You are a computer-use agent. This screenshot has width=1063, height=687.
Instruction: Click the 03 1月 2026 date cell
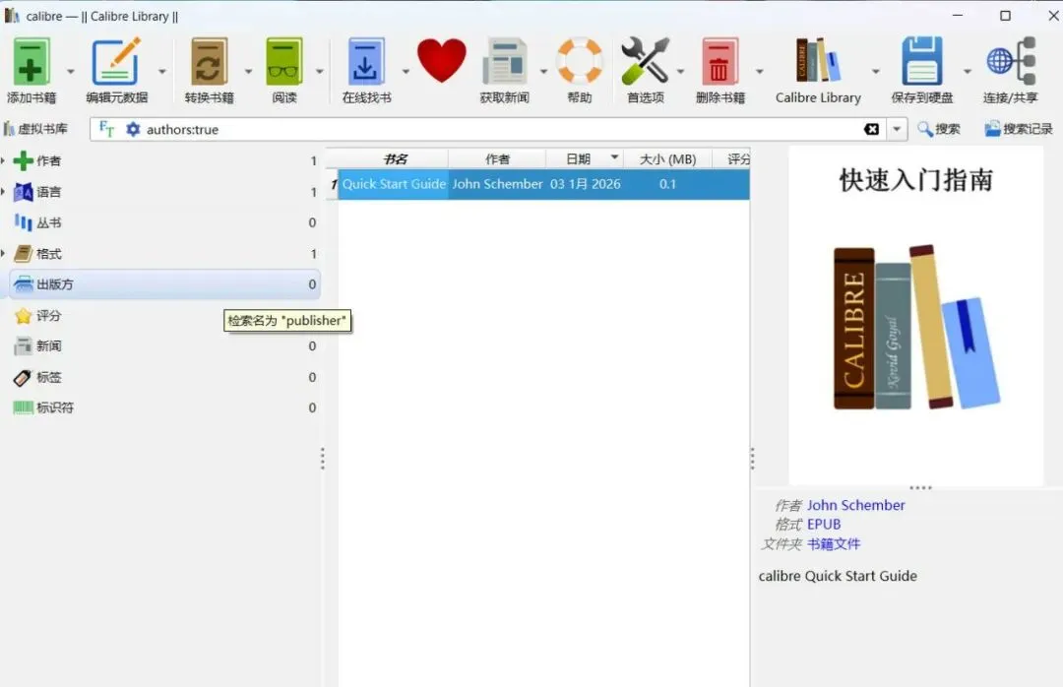tap(585, 184)
